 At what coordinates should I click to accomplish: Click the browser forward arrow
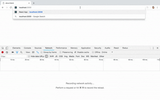7,7
